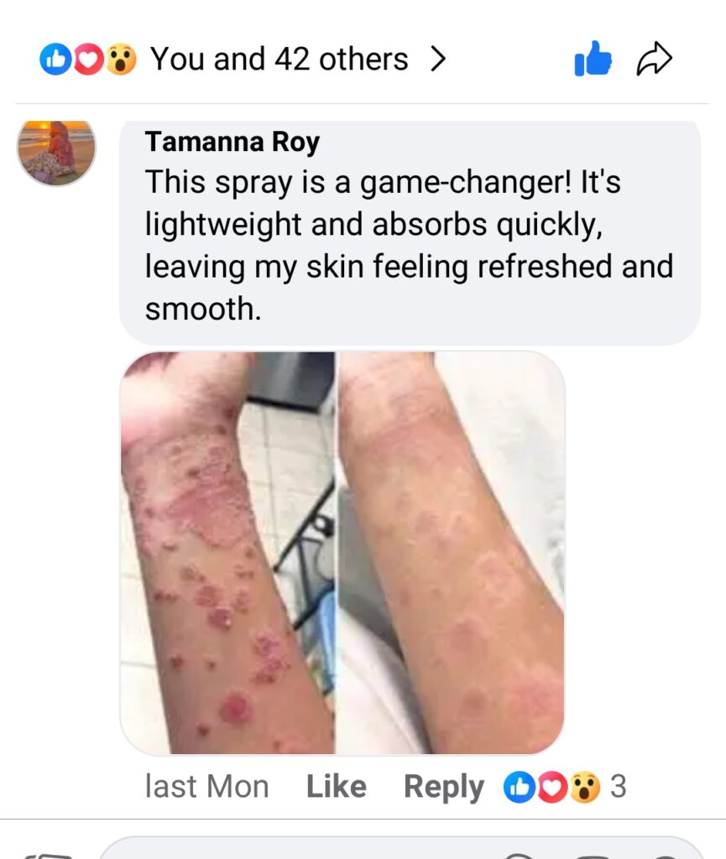Open Tamanna Roy's profile picture
Image resolution: width=726 pixels, height=859 pixels.
pos(56,153)
